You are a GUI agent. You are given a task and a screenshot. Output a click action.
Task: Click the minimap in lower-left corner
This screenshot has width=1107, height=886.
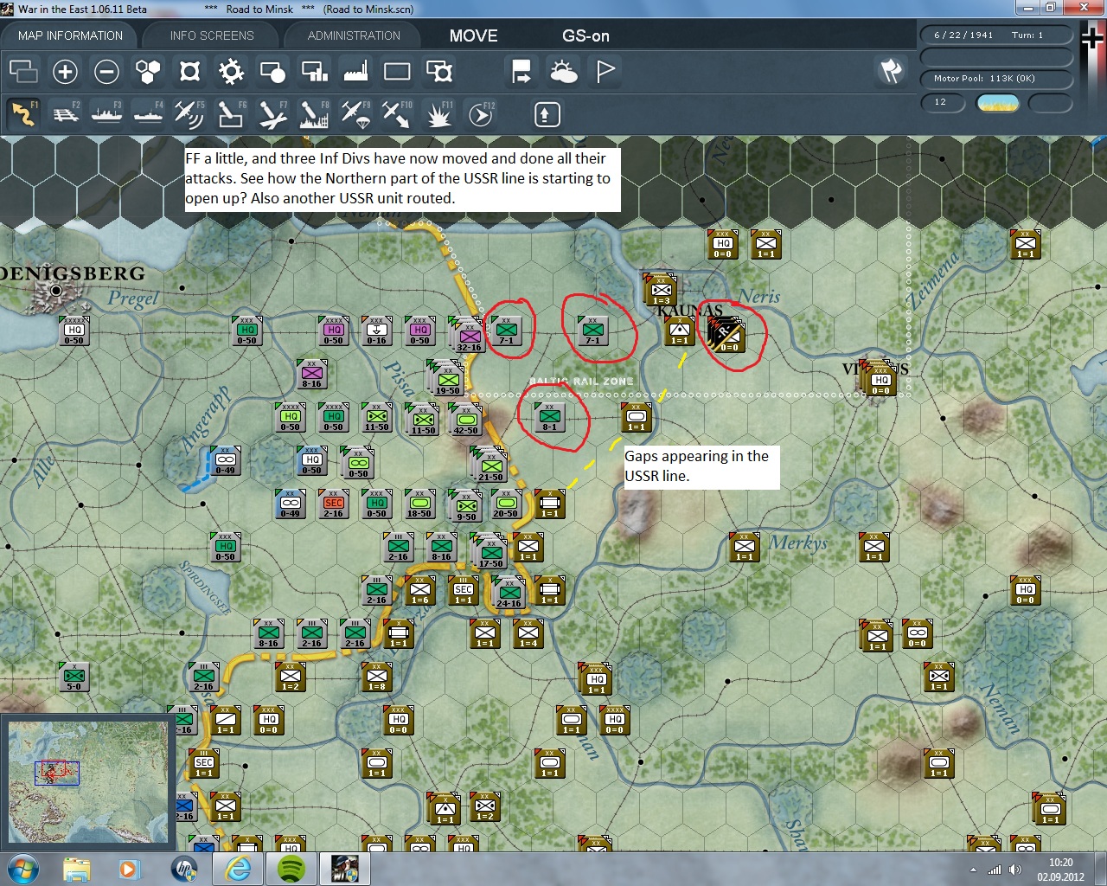pyautogui.click(x=87, y=781)
